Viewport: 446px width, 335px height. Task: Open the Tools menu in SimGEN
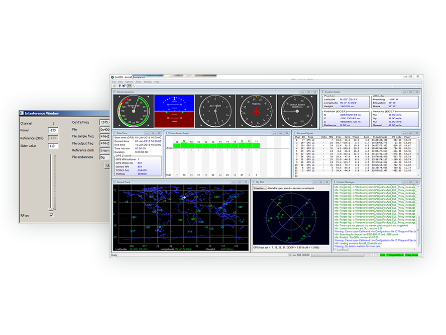[139, 82]
